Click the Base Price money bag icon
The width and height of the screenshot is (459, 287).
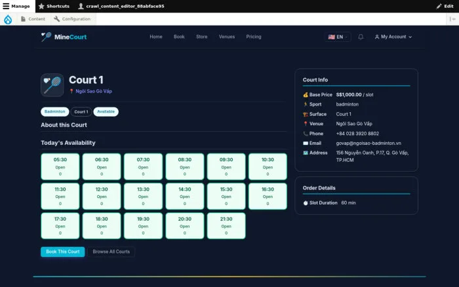click(306, 95)
